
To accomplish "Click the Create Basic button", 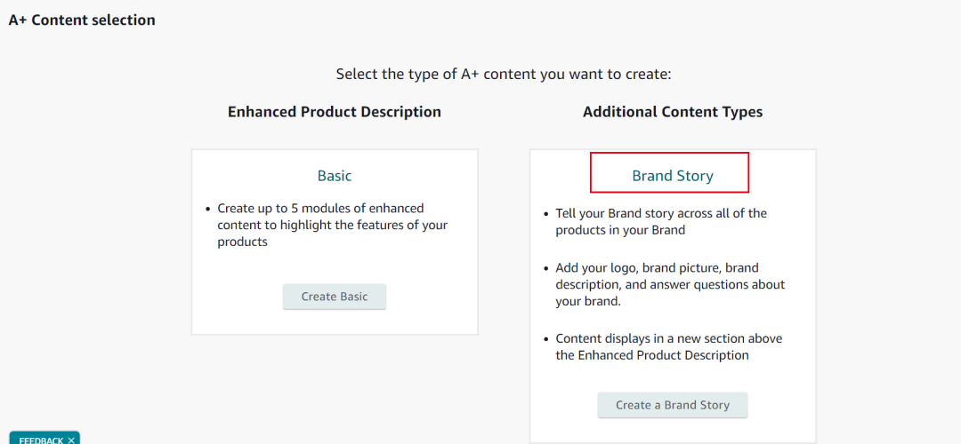I will pos(335,297).
